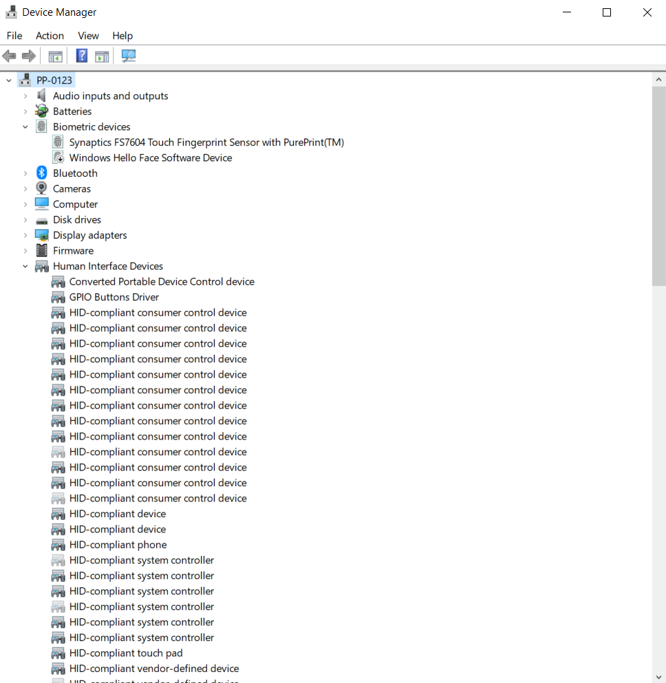The height and width of the screenshot is (683, 666).
Task: Click the Cameras category icon
Action: coord(41,188)
